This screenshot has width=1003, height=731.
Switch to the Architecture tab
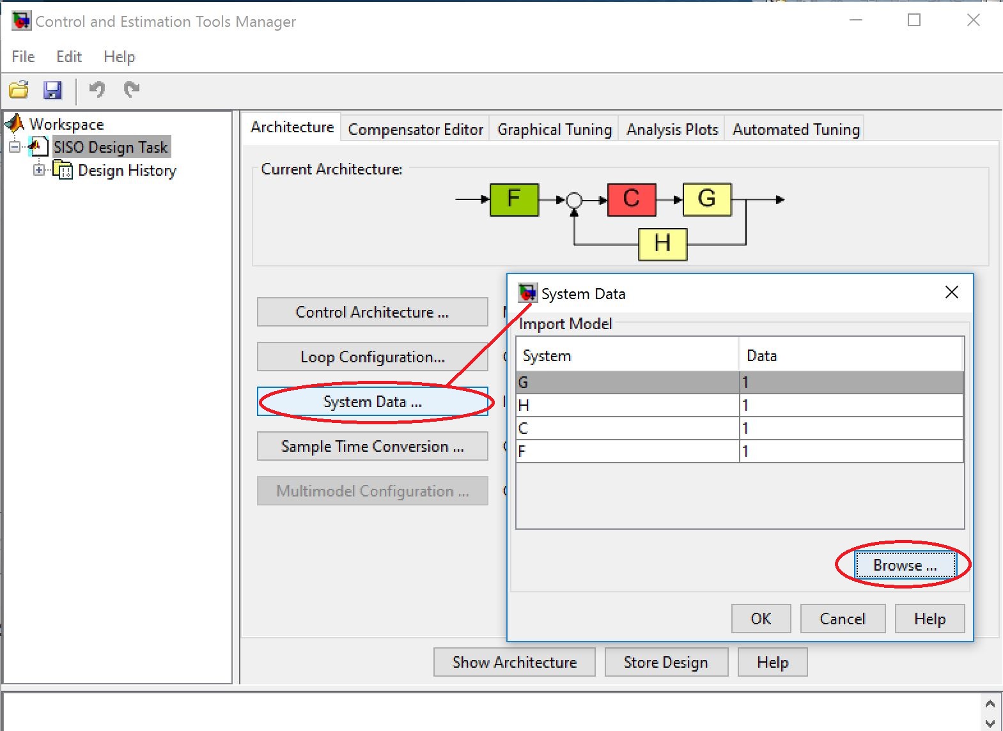click(x=292, y=127)
